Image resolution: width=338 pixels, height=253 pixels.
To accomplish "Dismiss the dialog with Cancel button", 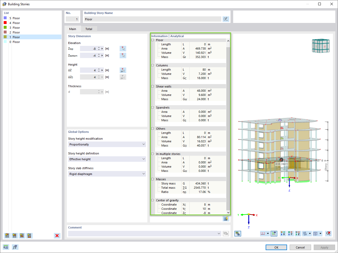I will (x=300, y=247).
